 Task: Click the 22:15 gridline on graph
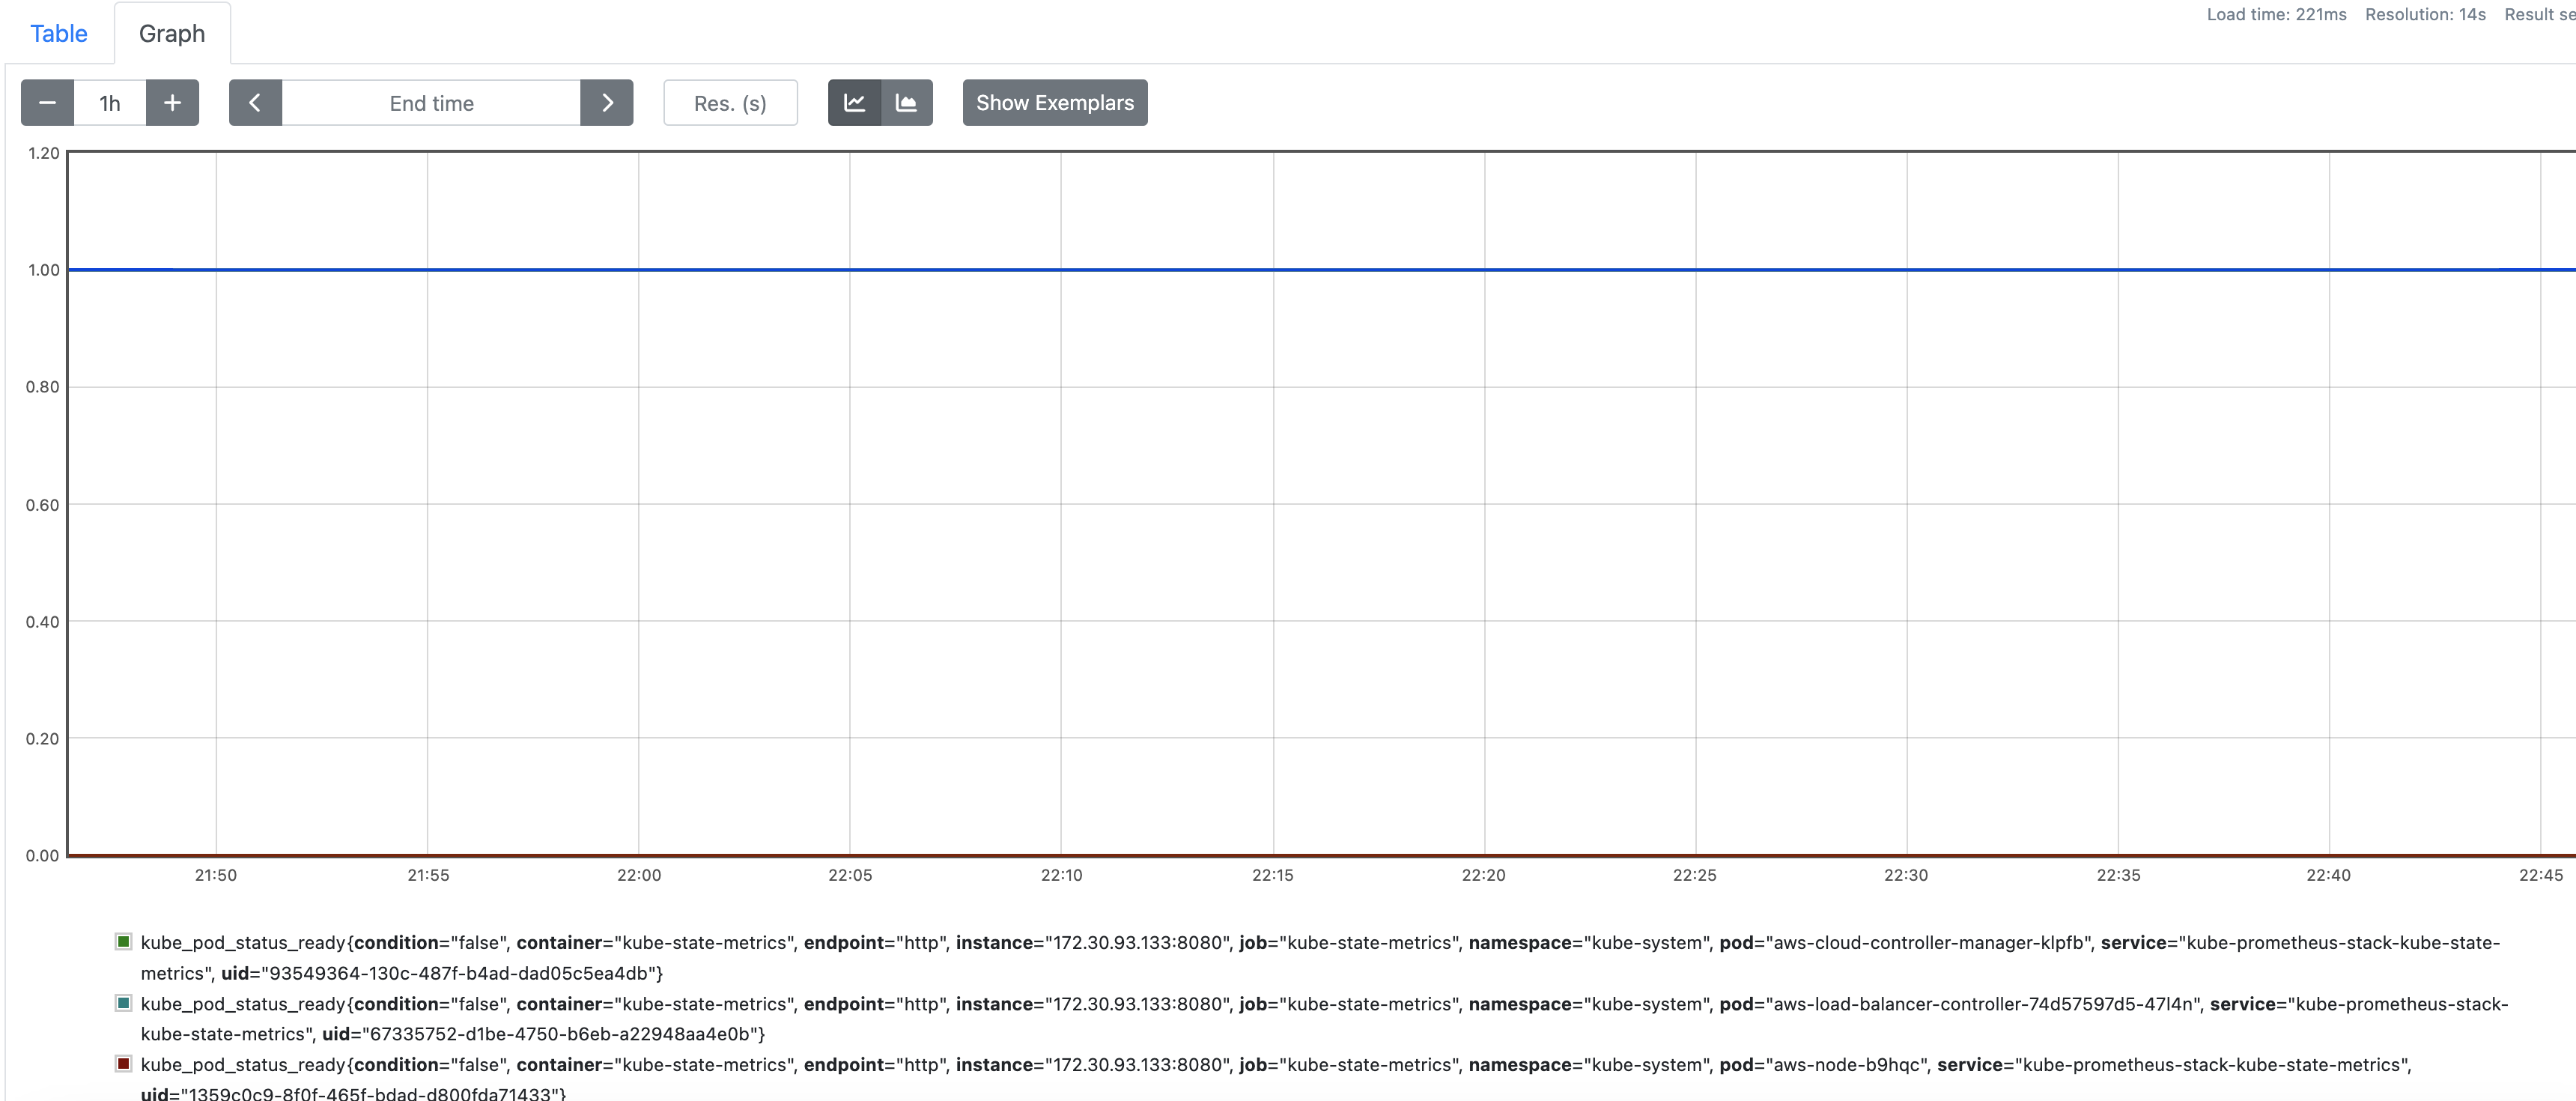pyautogui.click(x=1273, y=560)
